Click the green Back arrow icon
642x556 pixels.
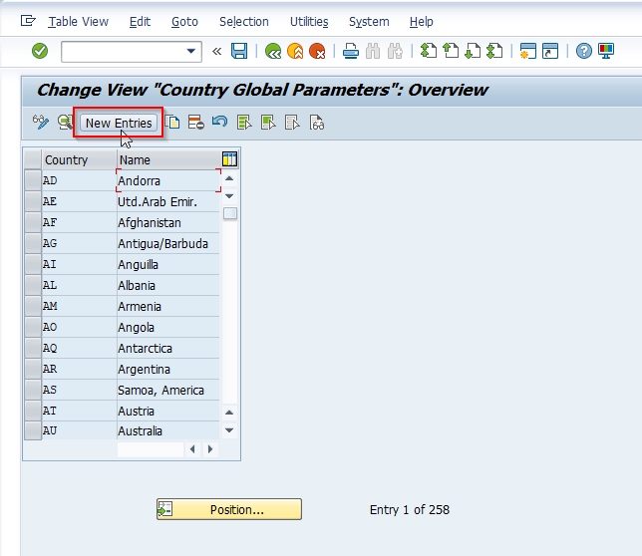(272, 51)
